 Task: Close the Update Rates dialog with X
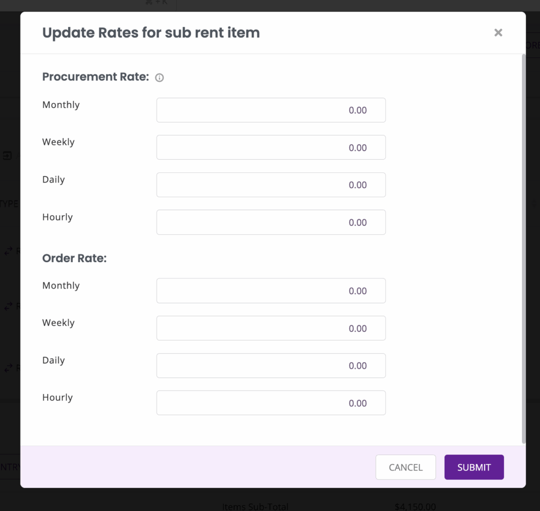pyautogui.click(x=498, y=33)
